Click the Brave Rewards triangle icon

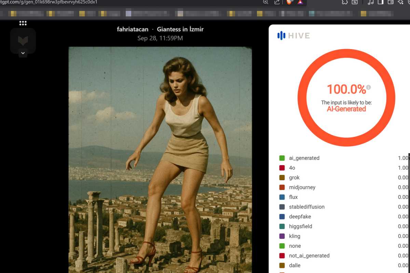300,2
